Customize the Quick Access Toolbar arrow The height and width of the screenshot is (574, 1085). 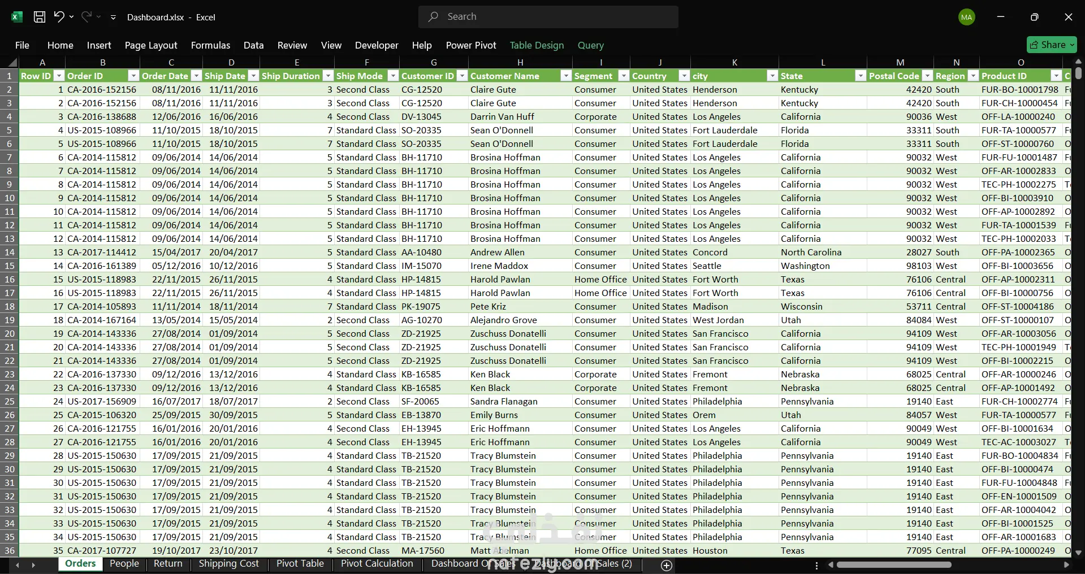click(113, 18)
